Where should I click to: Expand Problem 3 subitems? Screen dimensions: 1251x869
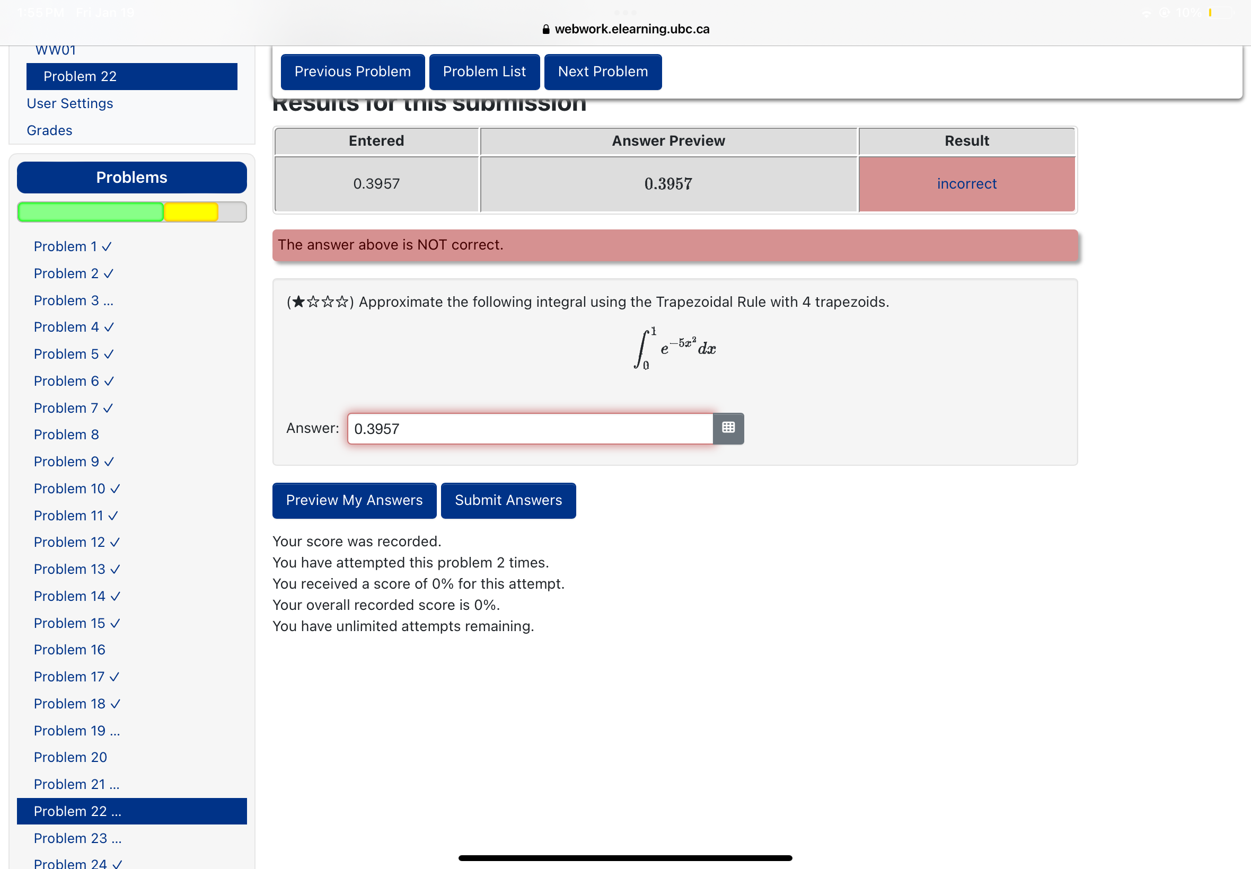coord(109,301)
